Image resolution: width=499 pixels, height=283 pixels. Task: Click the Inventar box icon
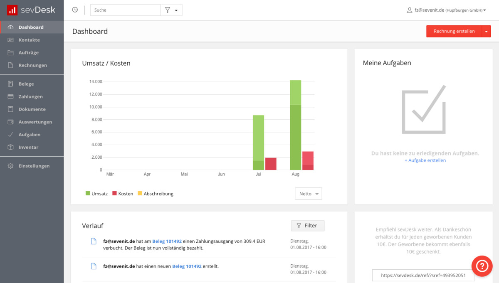pos(11,147)
